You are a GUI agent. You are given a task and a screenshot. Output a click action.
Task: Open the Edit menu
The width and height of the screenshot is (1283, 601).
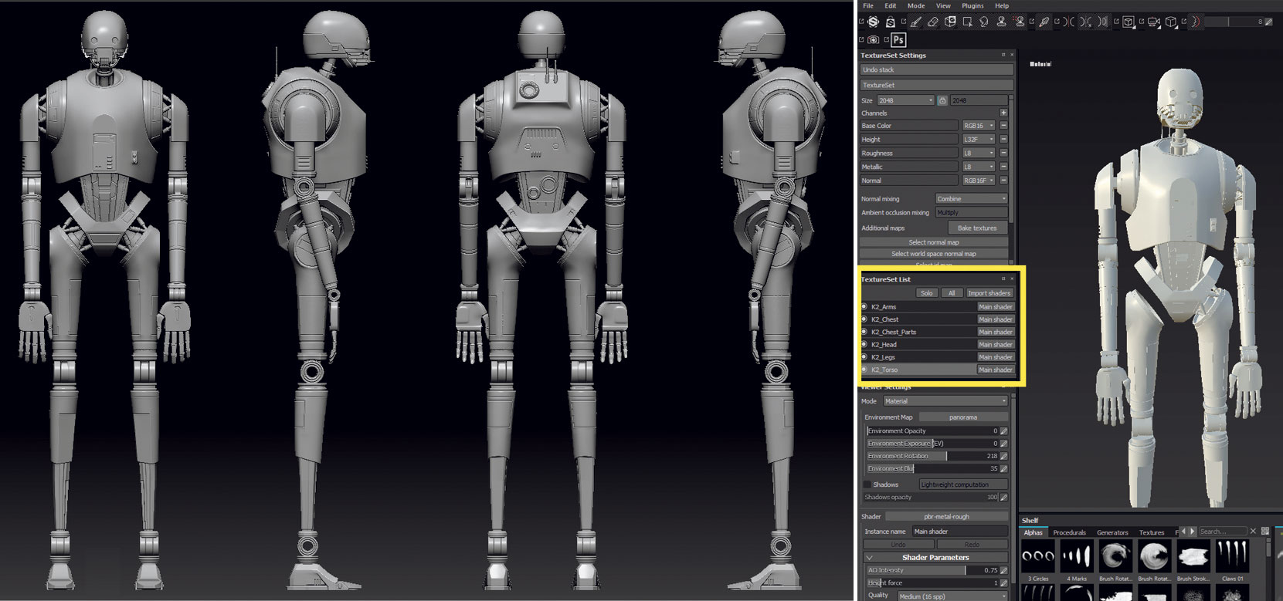click(x=891, y=5)
